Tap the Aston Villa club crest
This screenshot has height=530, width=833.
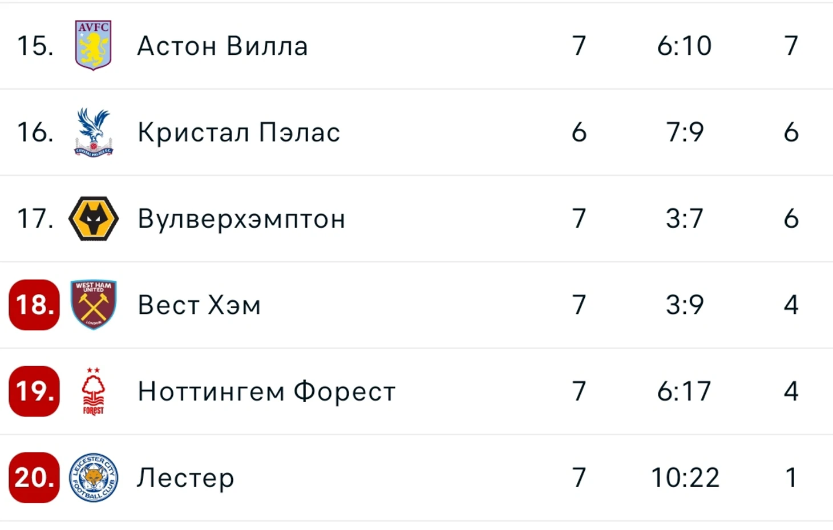click(94, 46)
